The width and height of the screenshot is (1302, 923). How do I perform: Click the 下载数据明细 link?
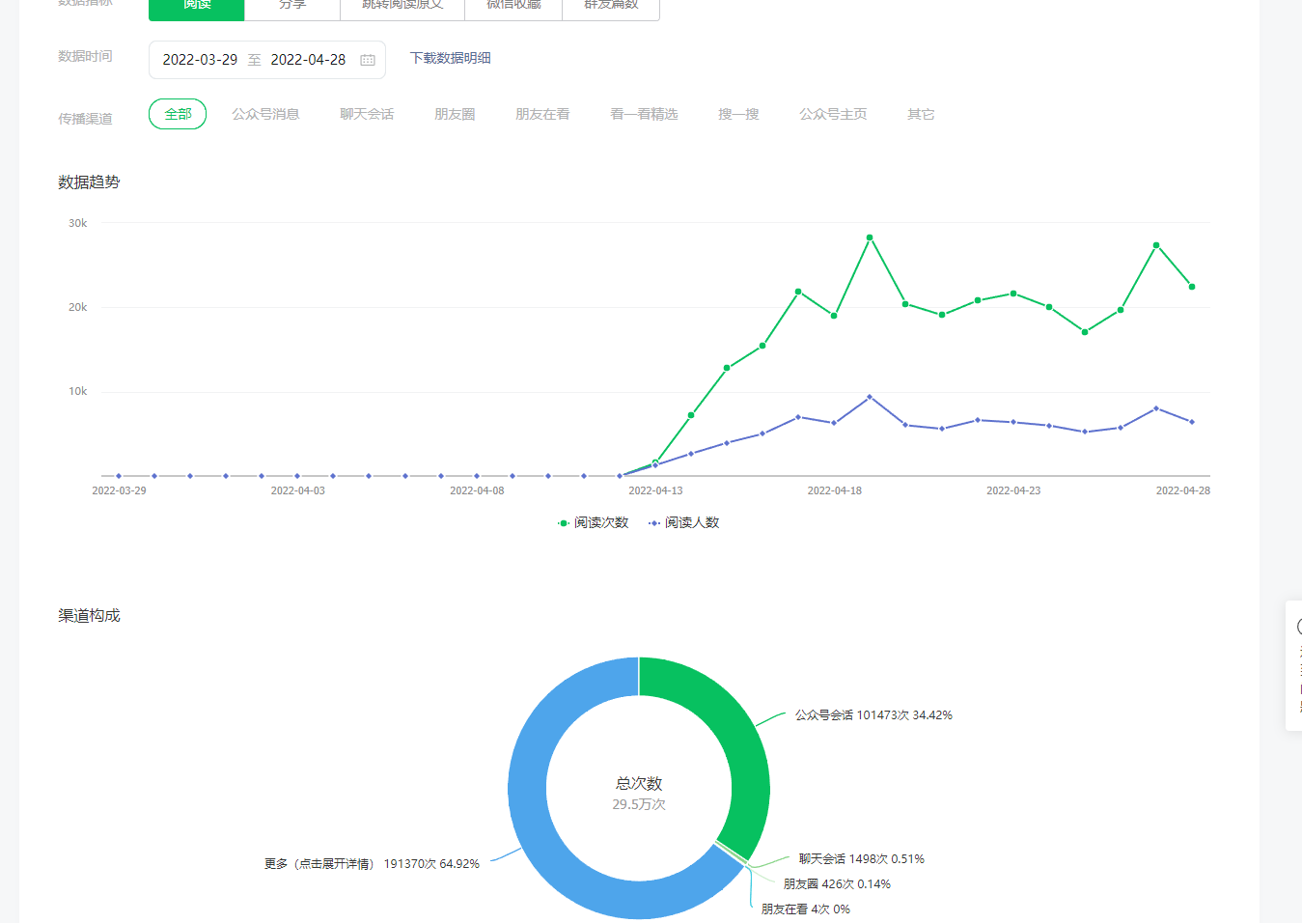click(450, 58)
